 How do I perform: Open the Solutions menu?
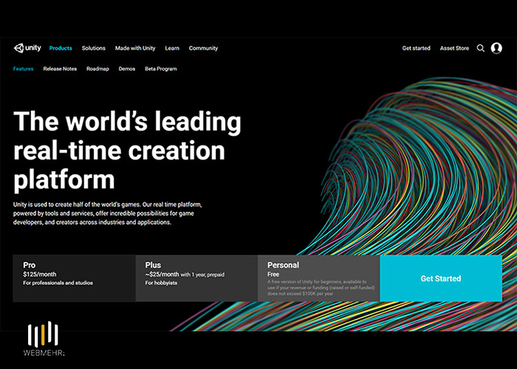coord(94,48)
